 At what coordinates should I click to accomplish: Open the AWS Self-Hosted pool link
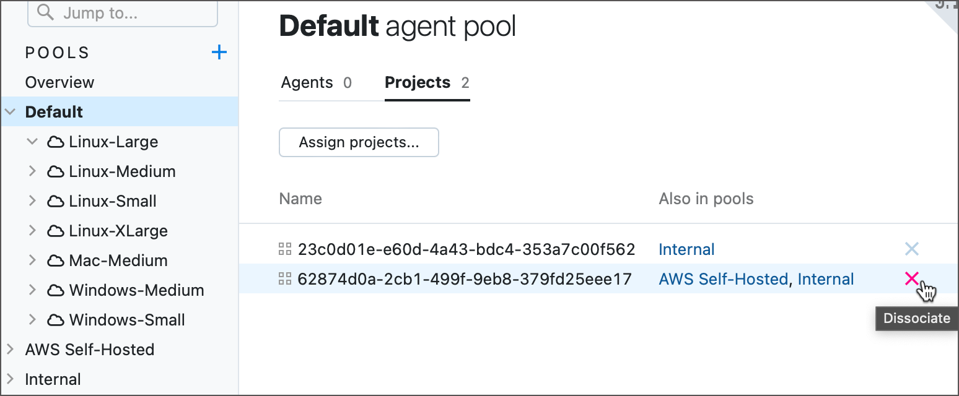point(724,278)
